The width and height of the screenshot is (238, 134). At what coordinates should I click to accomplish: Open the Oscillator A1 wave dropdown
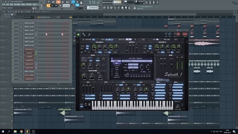tap(100, 52)
